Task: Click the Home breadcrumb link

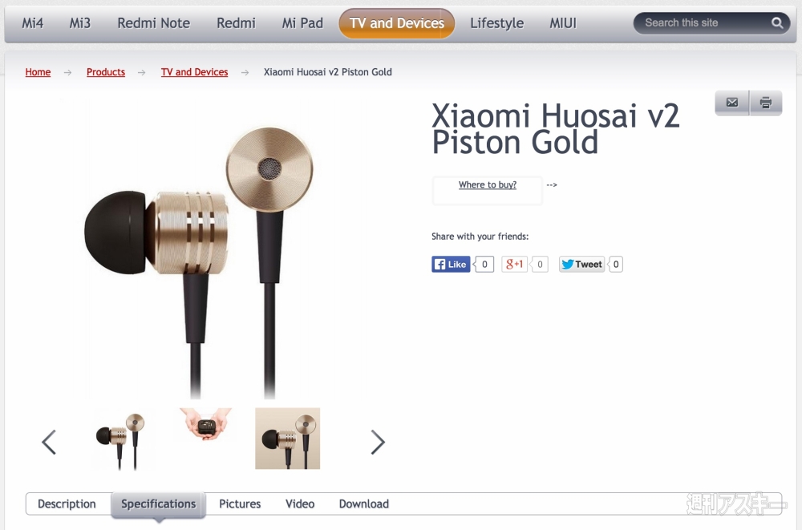Action: click(x=38, y=72)
